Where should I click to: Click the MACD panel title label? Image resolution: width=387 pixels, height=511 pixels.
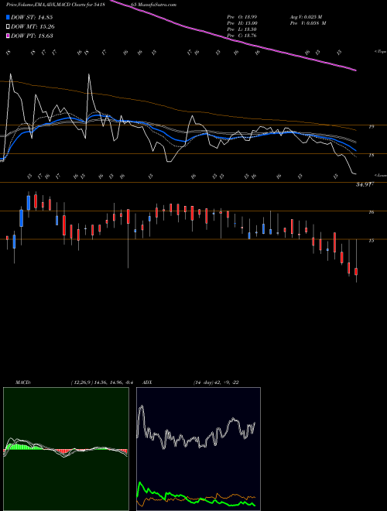click(x=23, y=382)
